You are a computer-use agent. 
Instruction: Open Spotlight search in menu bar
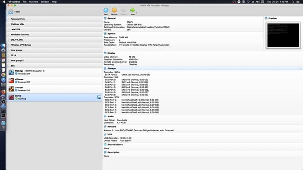click(x=293, y=2)
